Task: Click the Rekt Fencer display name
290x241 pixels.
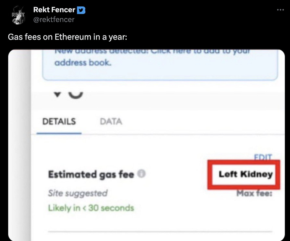Action: click(54, 10)
